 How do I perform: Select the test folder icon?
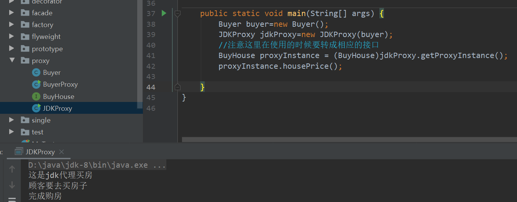click(25, 132)
